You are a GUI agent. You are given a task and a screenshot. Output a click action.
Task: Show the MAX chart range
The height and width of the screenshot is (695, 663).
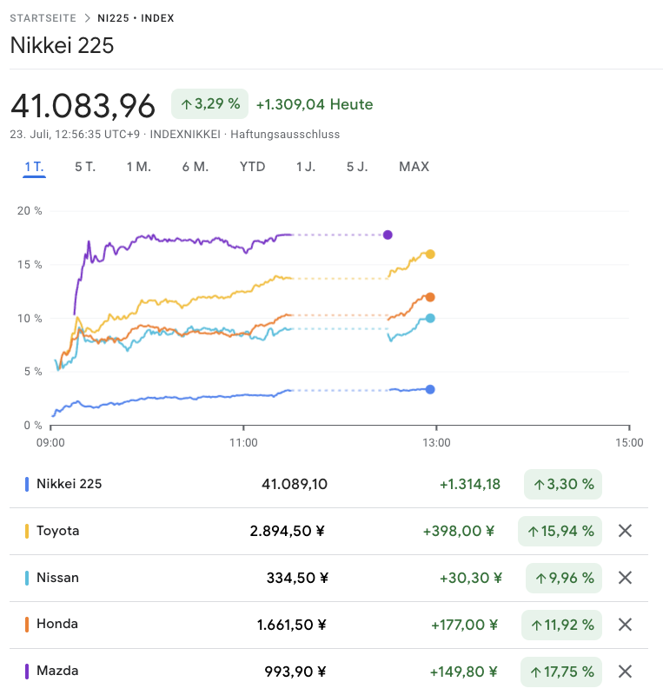[414, 167]
